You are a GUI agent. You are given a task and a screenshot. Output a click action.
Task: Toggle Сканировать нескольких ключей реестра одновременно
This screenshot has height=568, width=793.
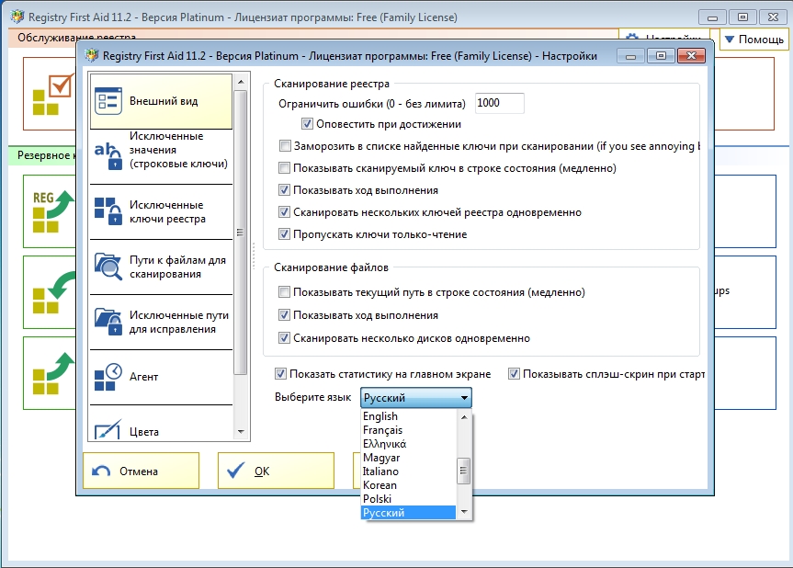pyautogui.click(x=284, y=212)
